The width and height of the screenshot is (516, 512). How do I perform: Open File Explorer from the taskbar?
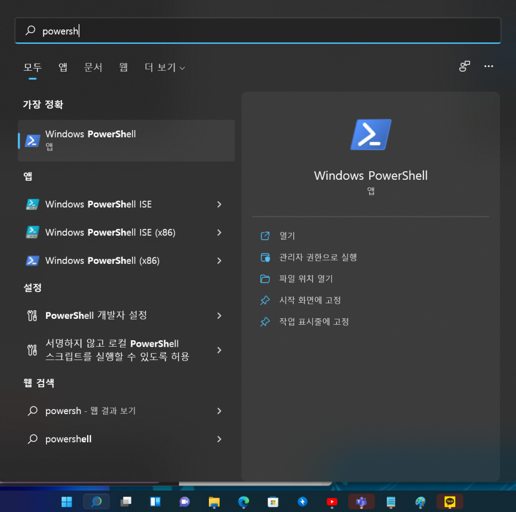click(x=214, y=502)
